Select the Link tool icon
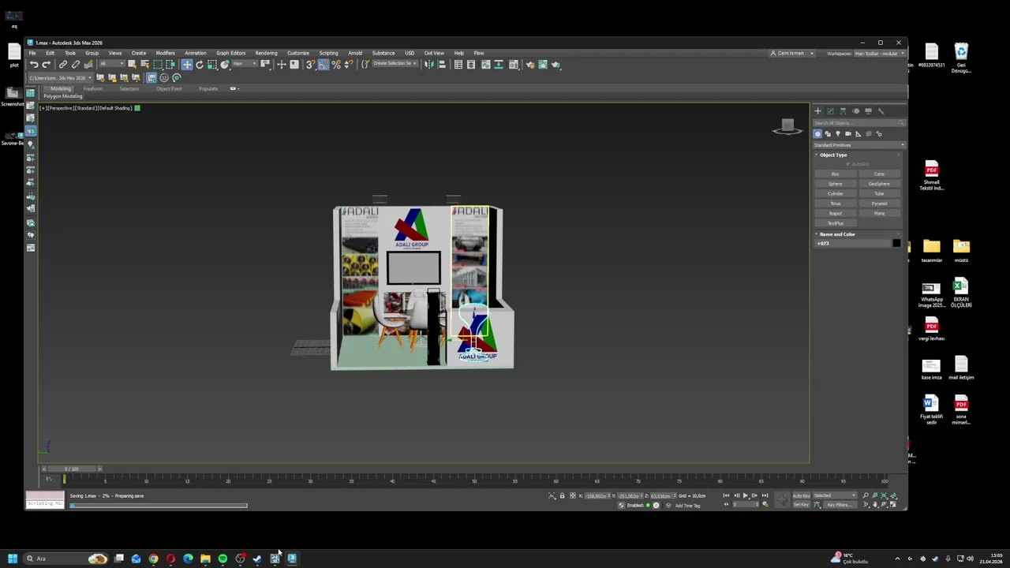The width and height of the screenshot is (1010, 568). coord(63,65)
